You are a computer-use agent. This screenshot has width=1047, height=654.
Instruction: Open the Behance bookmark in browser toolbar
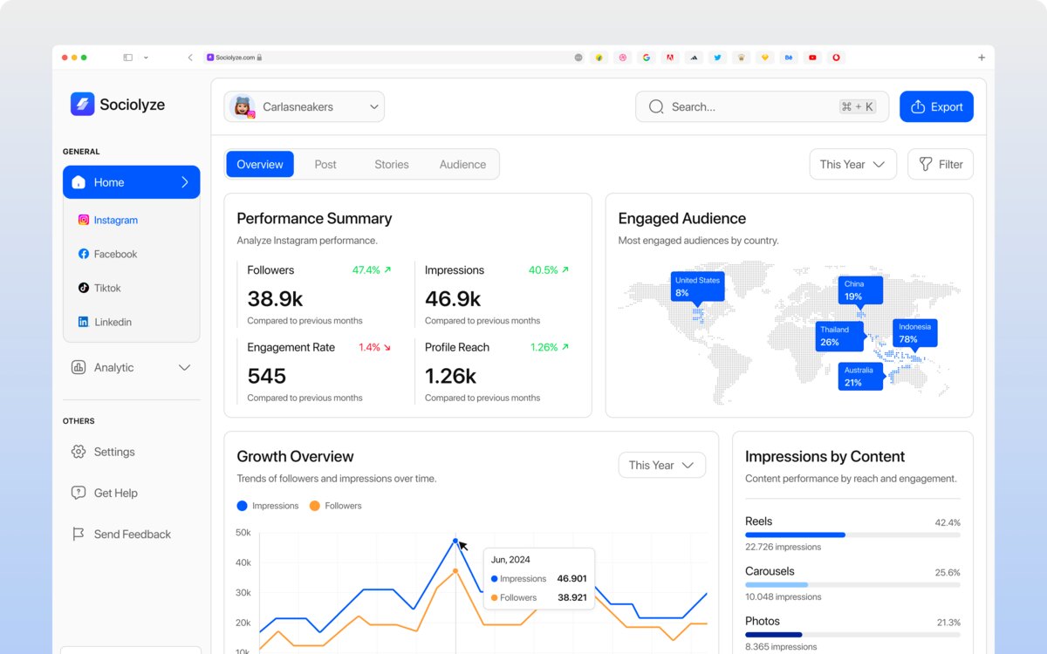coord(789,58)
